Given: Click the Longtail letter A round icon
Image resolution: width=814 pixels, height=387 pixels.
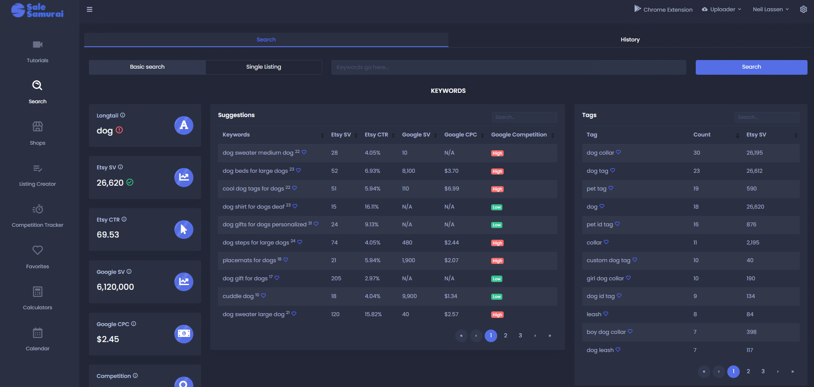Looking at the screenshot, I should 184,125.
